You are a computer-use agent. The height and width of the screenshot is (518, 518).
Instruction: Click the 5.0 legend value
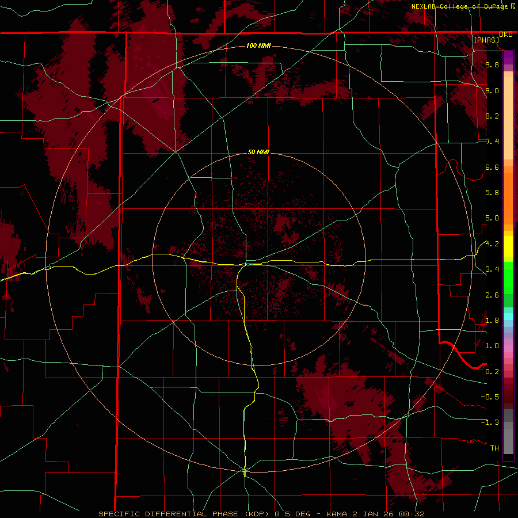(492, 218)
